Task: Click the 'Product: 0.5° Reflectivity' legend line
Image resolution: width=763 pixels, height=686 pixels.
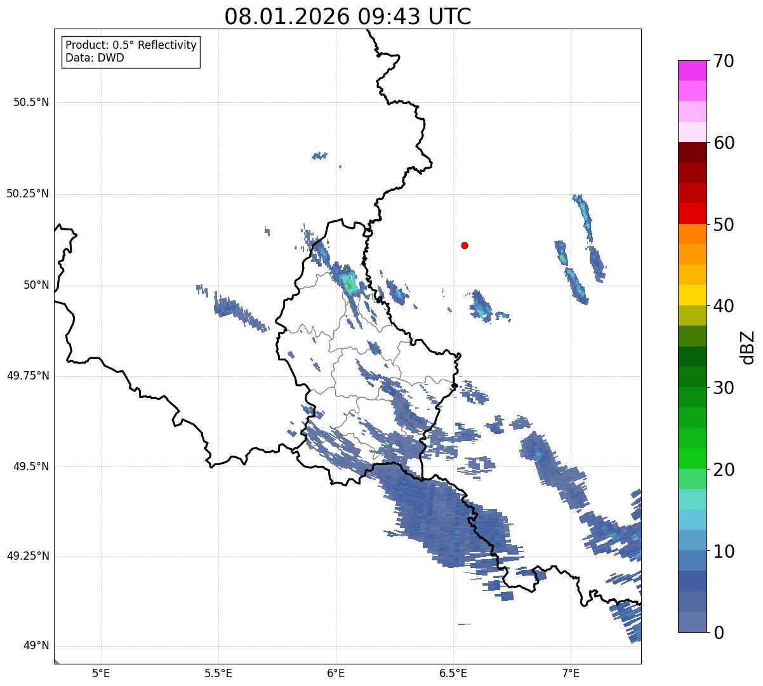Action: 131,46
